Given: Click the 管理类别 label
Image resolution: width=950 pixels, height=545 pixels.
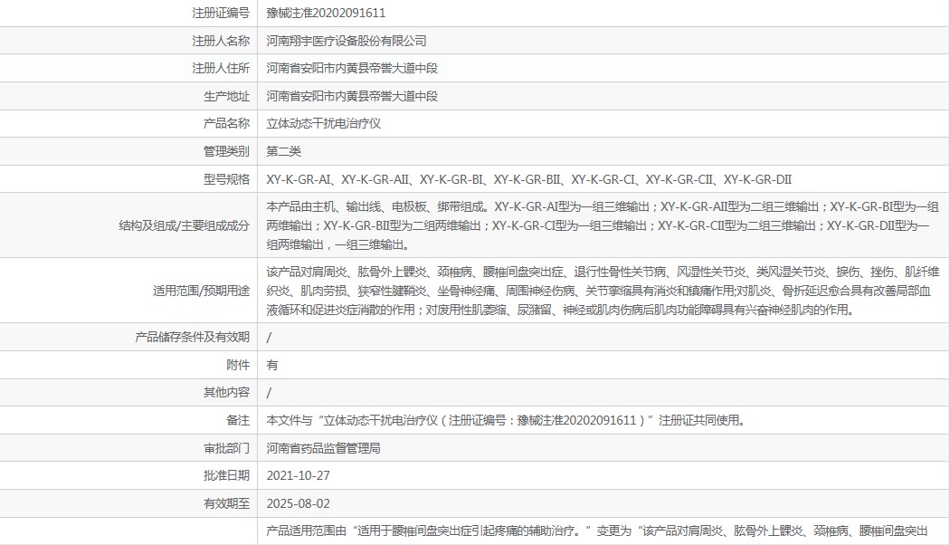Looking at the screenshot, I should (x=226, y=151).
